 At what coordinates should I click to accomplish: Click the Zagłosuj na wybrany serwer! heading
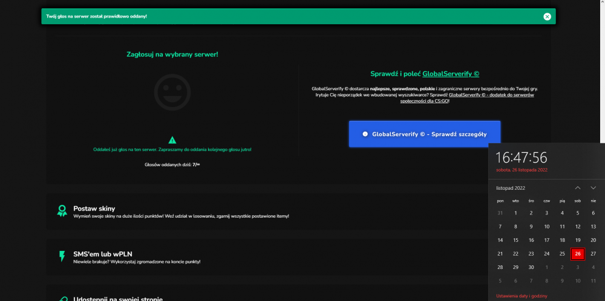172,54
